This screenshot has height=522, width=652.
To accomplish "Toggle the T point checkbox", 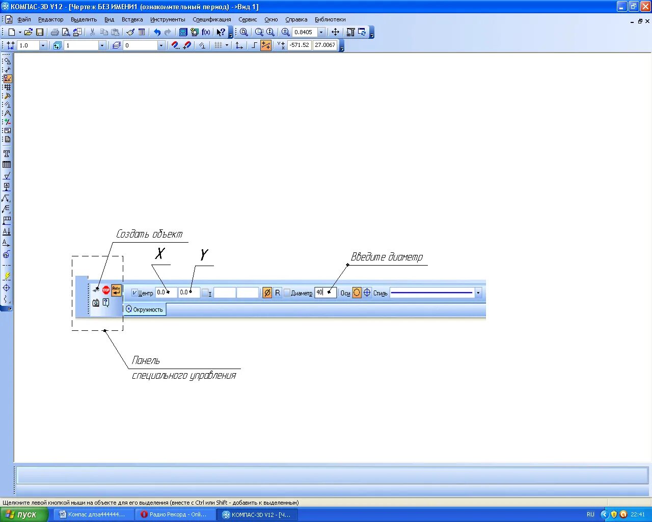I will coord(205,293).
